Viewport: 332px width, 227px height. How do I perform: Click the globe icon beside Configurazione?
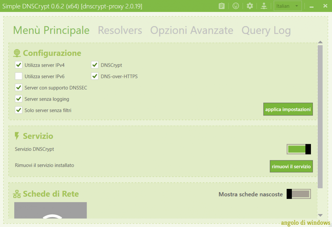pyautogui.click(x=17, y=53)
